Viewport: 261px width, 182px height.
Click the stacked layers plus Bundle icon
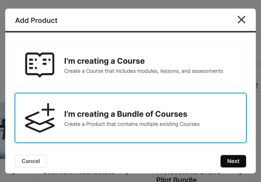pyautogui.click(x=40, y=118)
